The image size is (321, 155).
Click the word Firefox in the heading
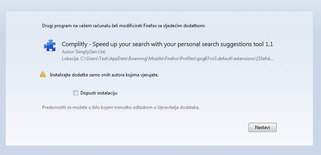tap(151, 26)
